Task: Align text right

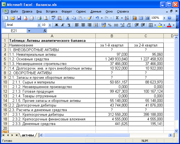Action: [x=89, y=25]
